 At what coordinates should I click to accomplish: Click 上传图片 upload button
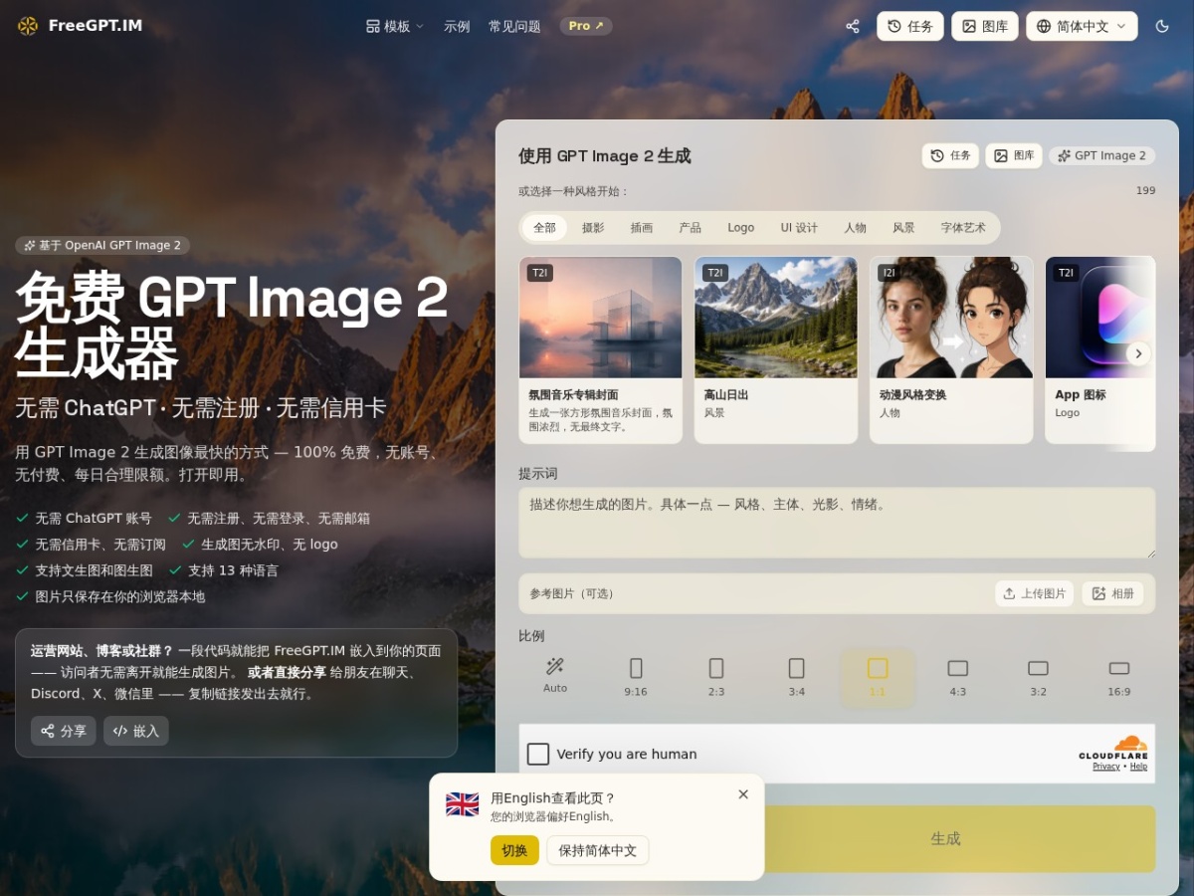coord(1035,593)
